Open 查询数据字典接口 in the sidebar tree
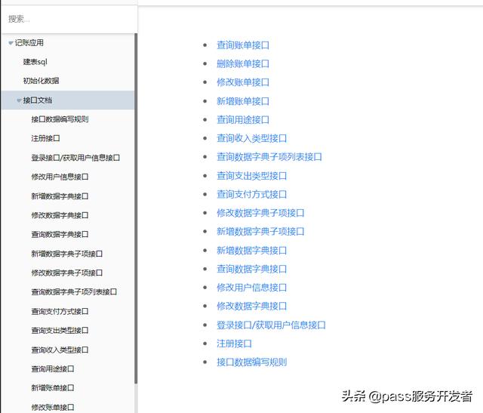 (x=60, y=235)
